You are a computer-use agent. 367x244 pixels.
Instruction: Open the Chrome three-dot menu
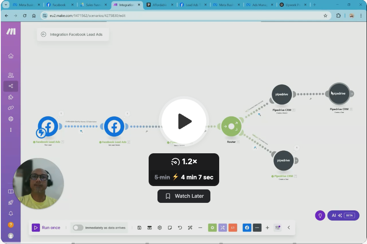pos(361,16)
